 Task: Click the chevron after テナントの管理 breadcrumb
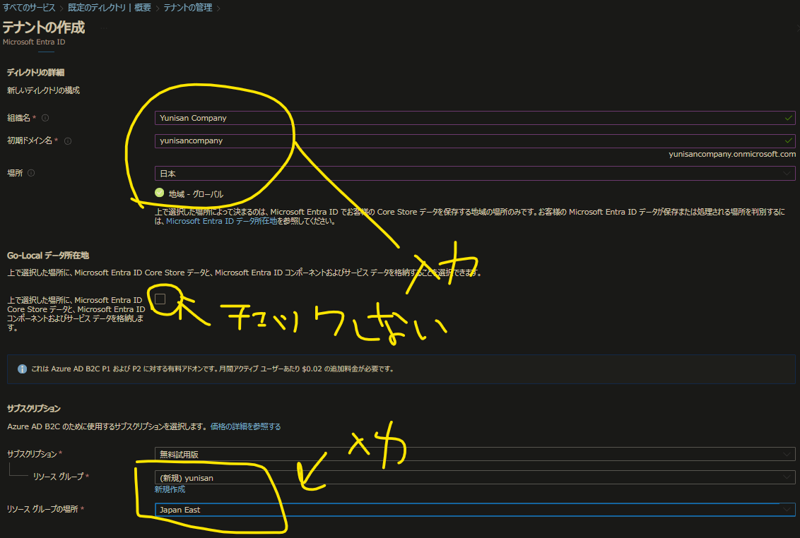[218, 8]
